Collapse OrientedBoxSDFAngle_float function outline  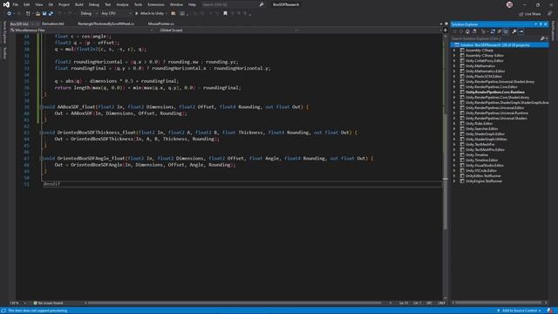coord(42,158)
